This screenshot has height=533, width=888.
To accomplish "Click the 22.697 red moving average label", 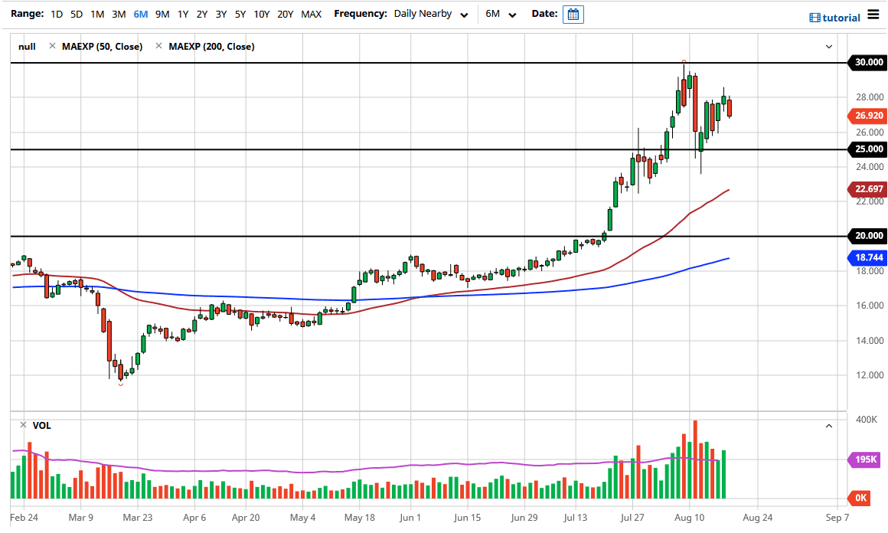I will click(866, 189).
